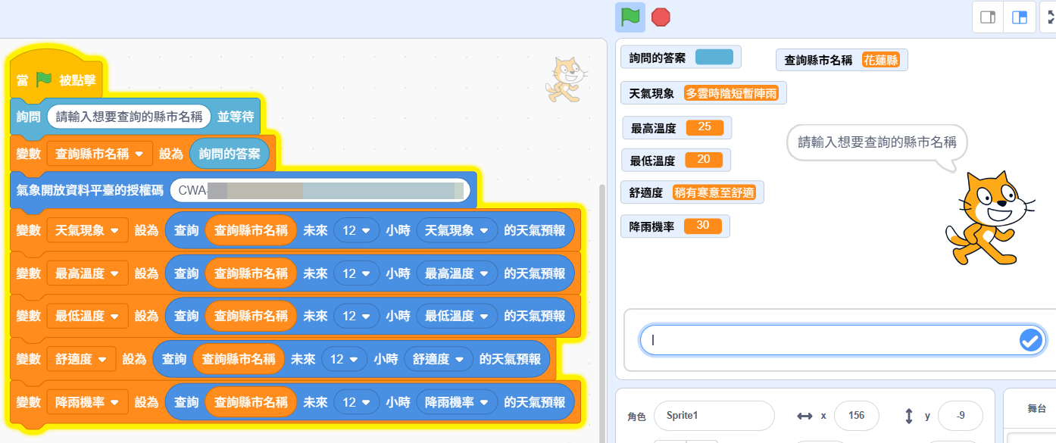Viewport: 1056px width, 443px height.
Task: Click the sprite name field Sprite1
Action: (x=713, y=416)
